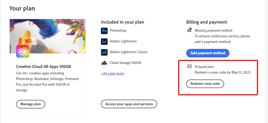Click the Adobe Lightroom Classic text label
The width and height of the screenshot is (268, 123).
click(x=129, y=52)
